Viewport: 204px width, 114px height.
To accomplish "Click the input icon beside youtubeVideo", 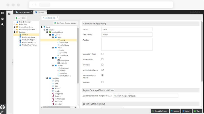I will (59, 76).
